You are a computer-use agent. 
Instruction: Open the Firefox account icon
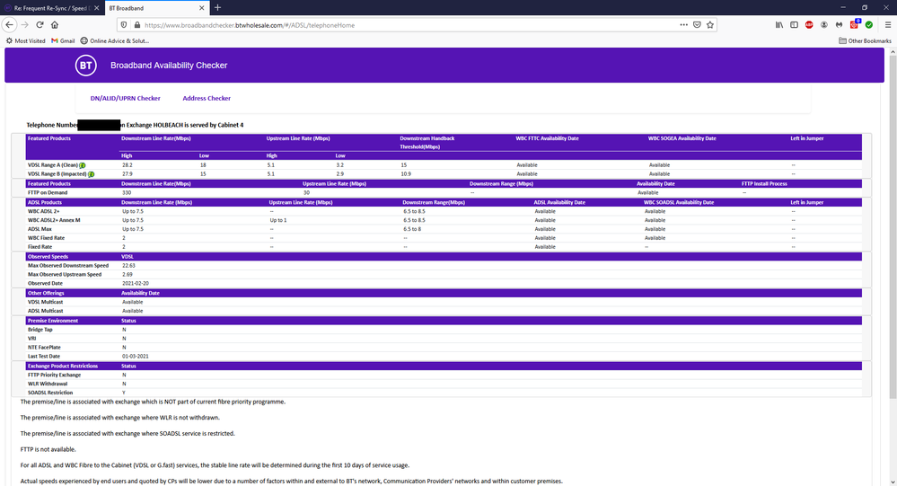[x=824, y=25]
